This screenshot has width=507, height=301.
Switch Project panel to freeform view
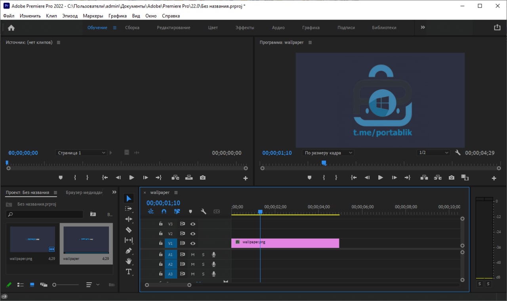[x=44, y=285]
